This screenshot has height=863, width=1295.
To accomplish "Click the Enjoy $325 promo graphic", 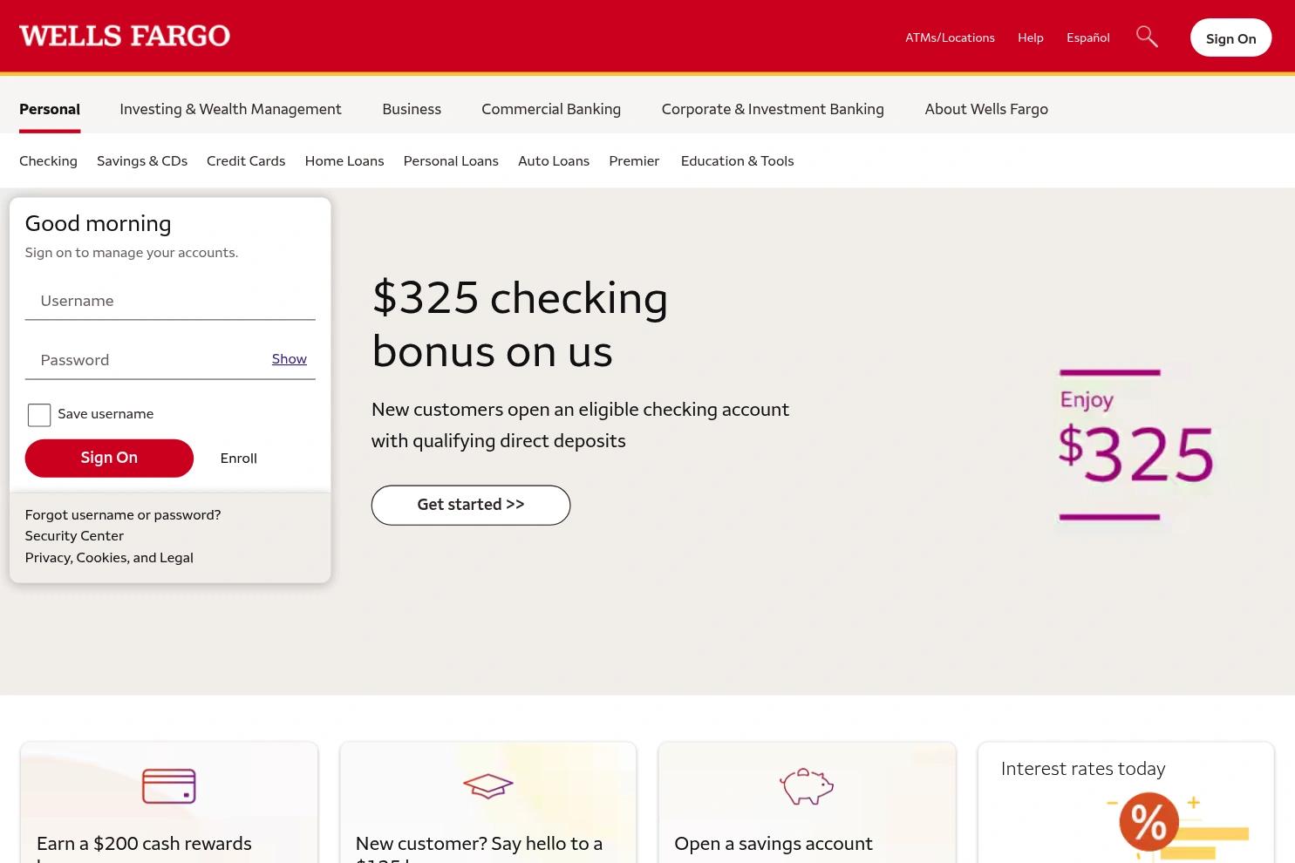I will coord(1135,445).
